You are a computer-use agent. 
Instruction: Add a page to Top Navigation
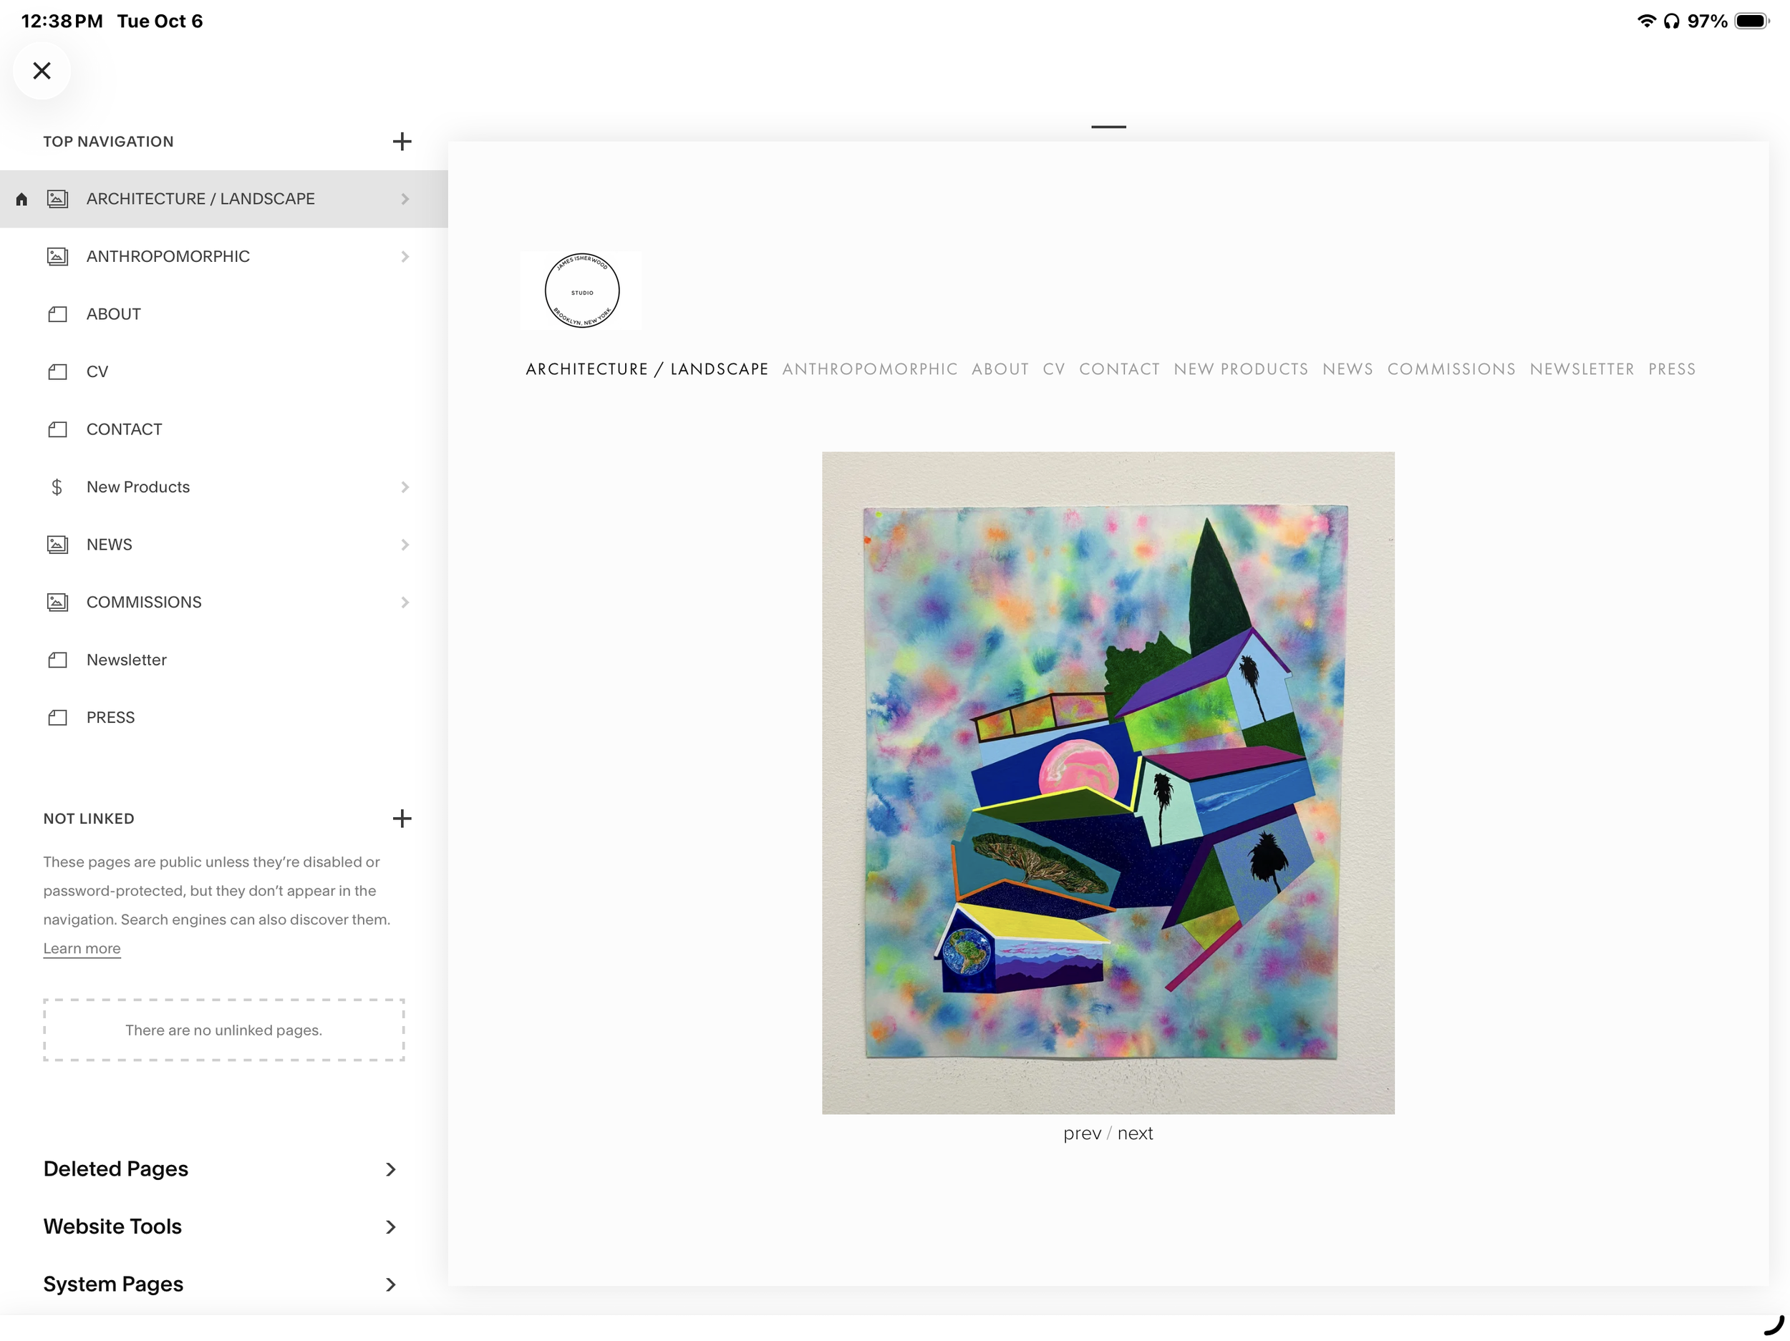[402, 142]
